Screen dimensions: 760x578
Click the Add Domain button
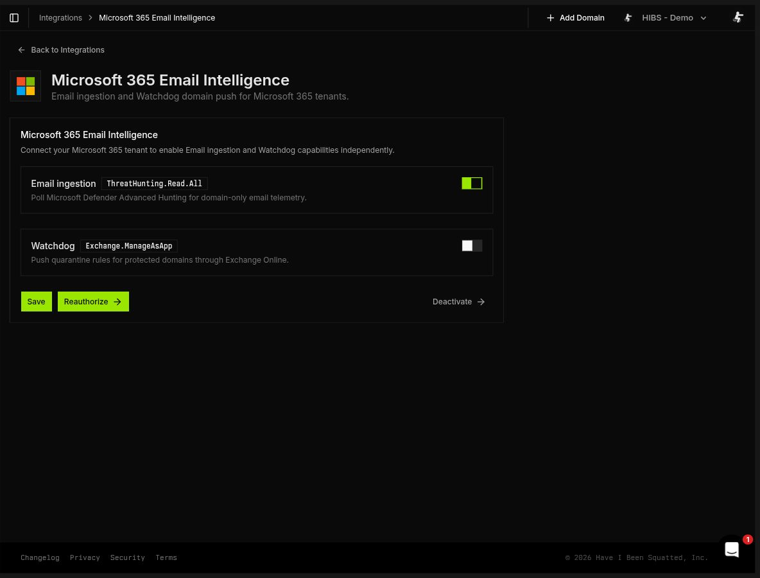point(575,18)
